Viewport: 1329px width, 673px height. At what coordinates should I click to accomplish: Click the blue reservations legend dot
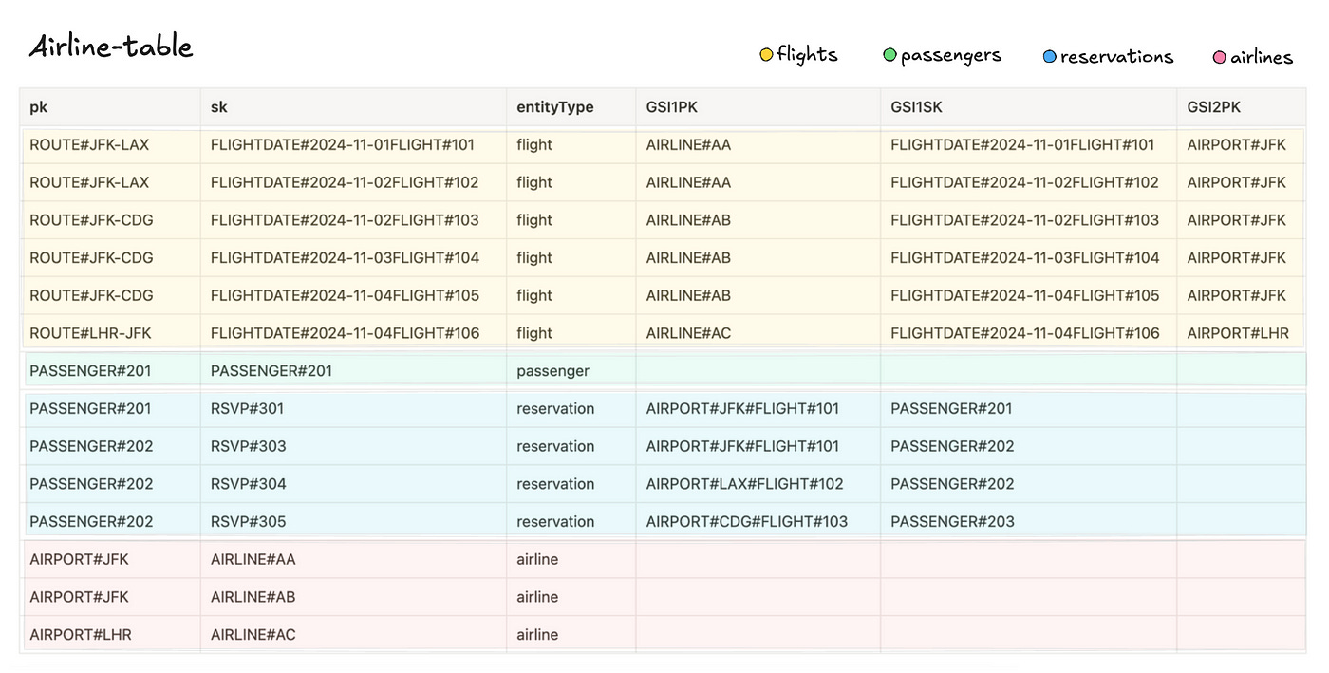[1049, 56]
